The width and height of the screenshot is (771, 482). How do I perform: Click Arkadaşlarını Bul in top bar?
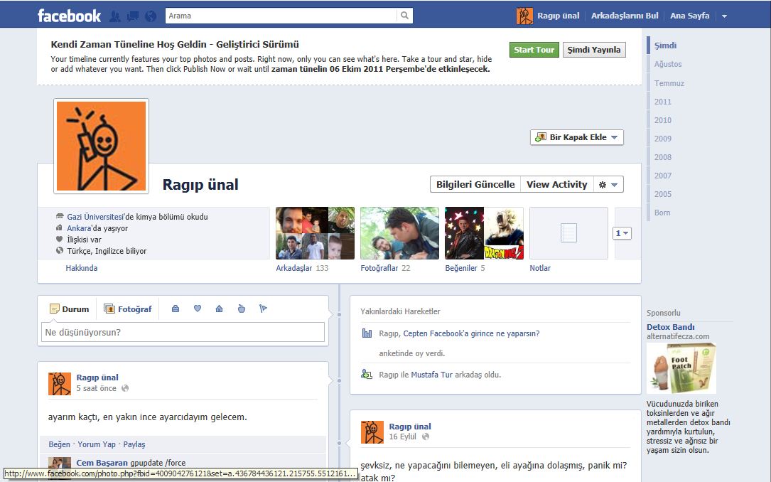(x=625, y=16)
